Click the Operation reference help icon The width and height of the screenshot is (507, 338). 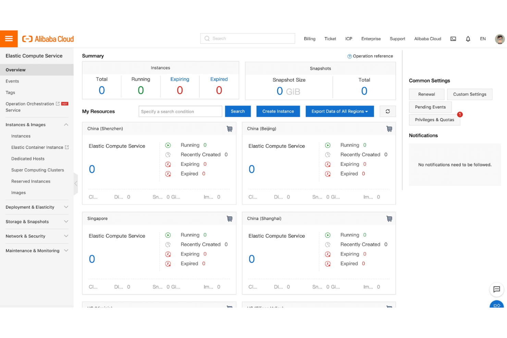click(349, 56)
